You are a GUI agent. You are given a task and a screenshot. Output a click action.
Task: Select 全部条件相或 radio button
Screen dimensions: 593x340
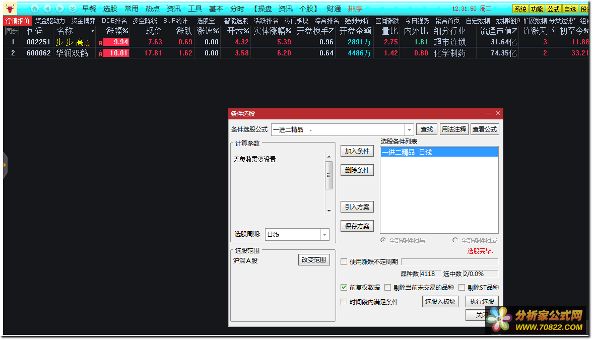tap(455, 240)
